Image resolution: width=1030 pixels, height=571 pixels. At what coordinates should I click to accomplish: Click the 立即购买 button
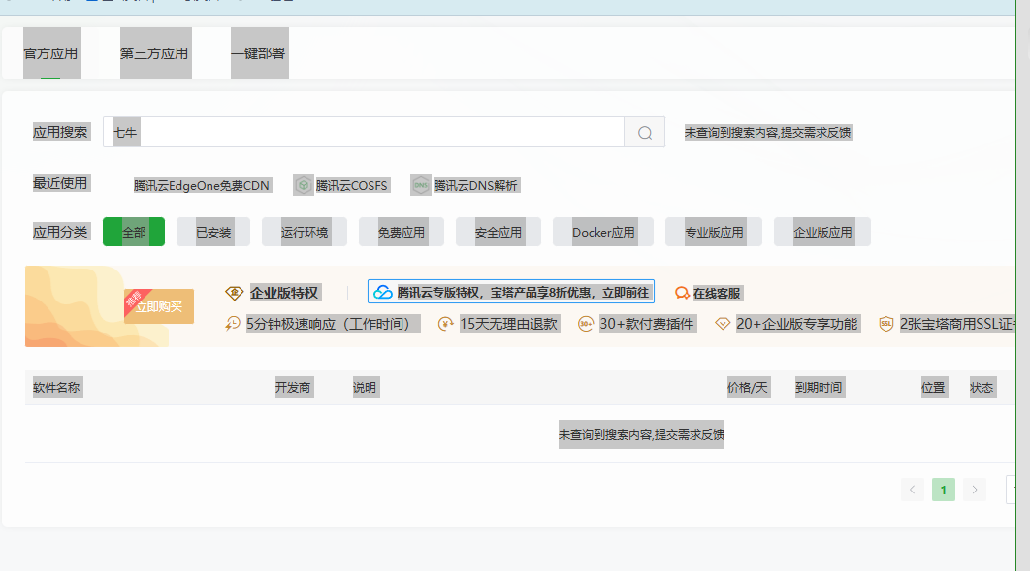tap(159, 306)
